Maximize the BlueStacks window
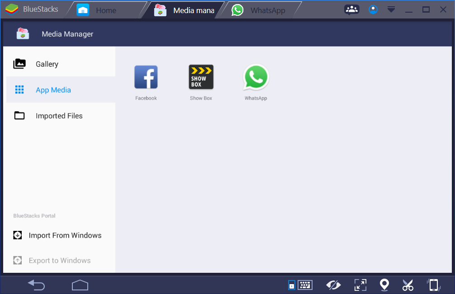The image size is (455, 294). click(426, 9)
